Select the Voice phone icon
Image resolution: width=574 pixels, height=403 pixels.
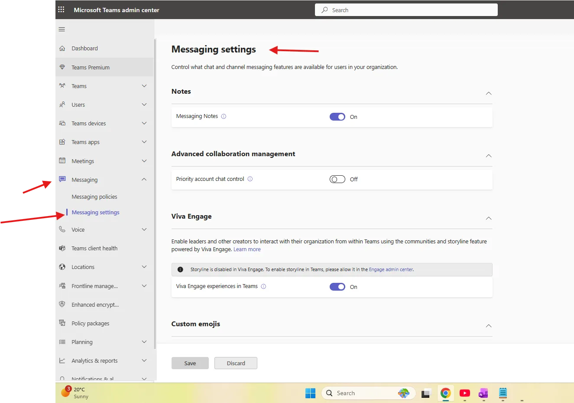pos(63,229)
